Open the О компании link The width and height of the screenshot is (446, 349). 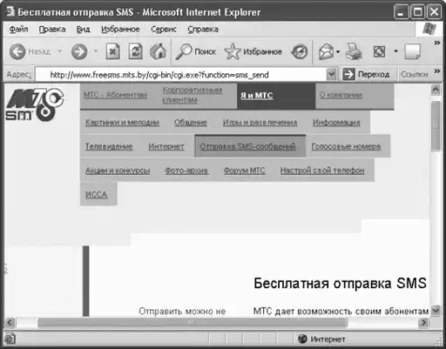341,95
